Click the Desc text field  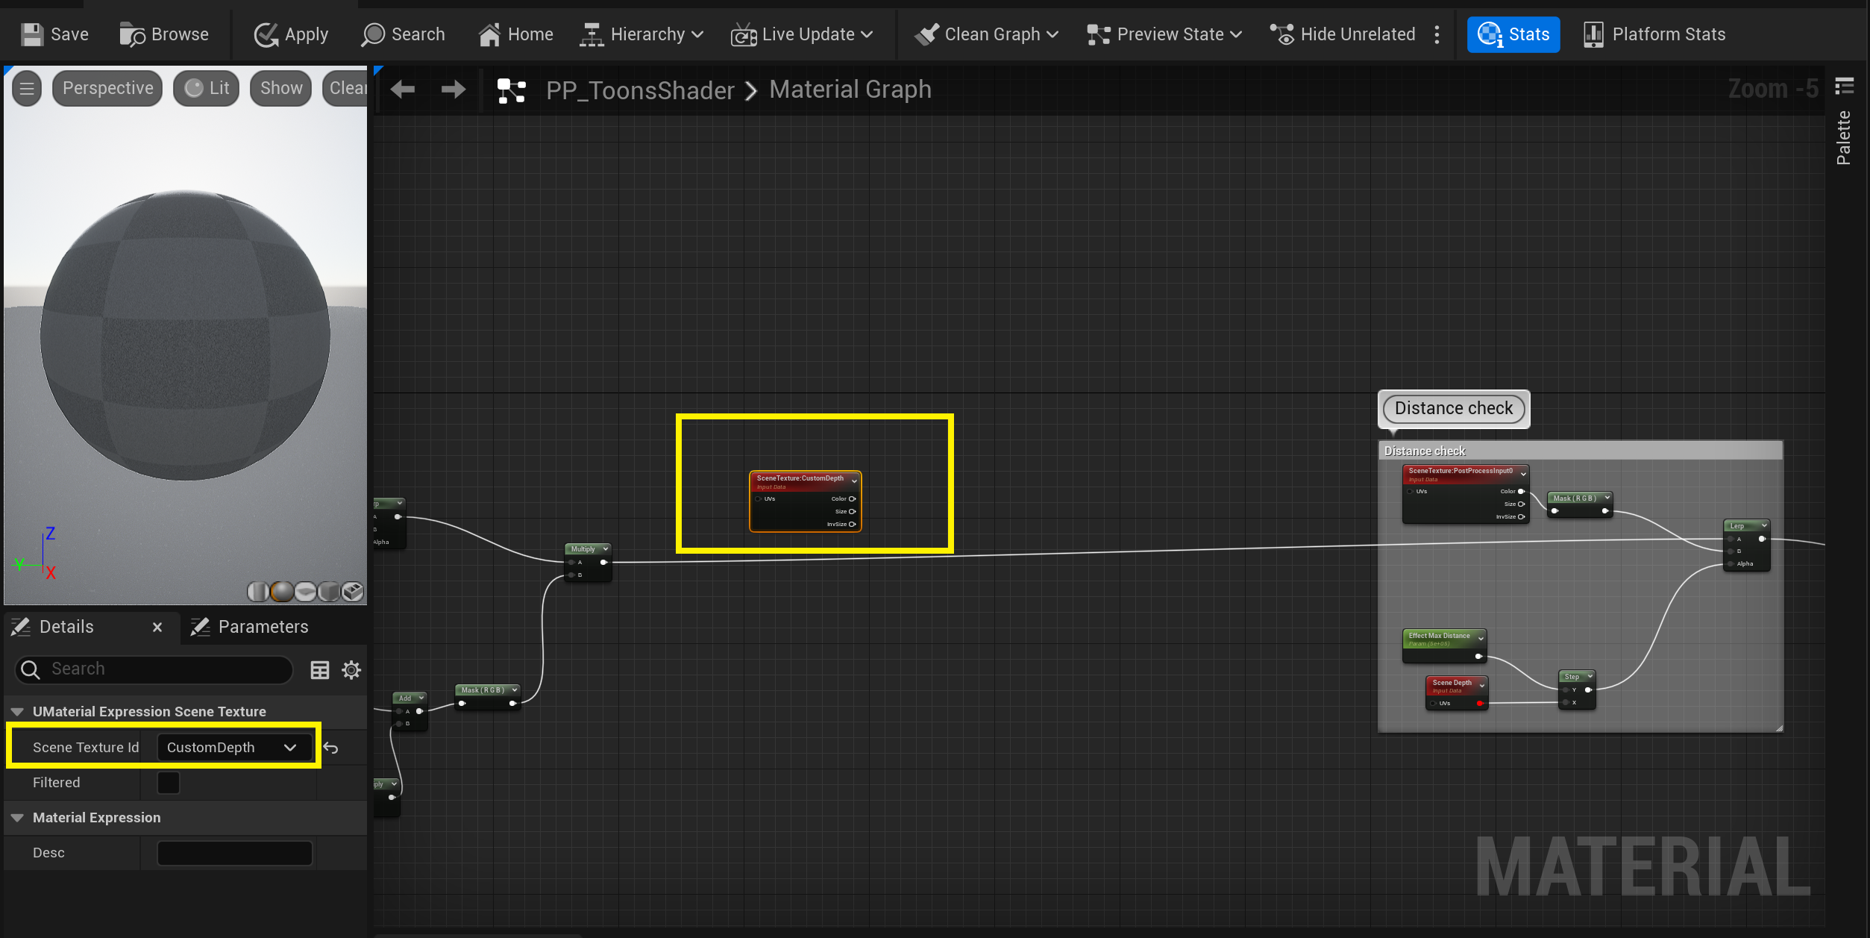234,852
